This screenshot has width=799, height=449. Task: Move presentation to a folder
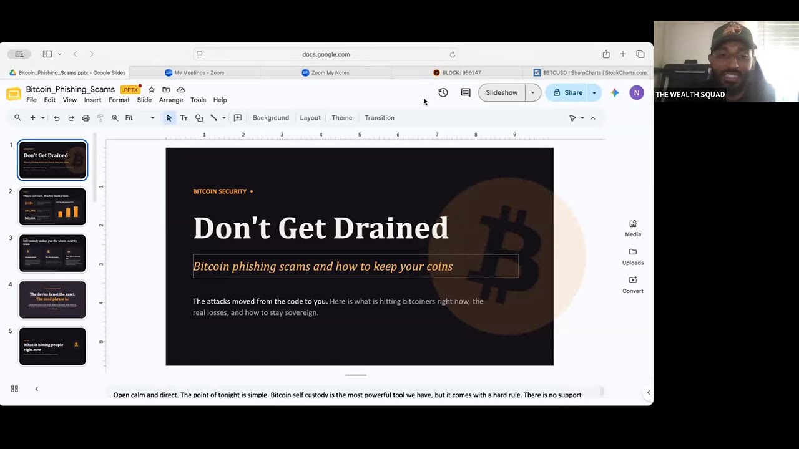pos(166,90)
